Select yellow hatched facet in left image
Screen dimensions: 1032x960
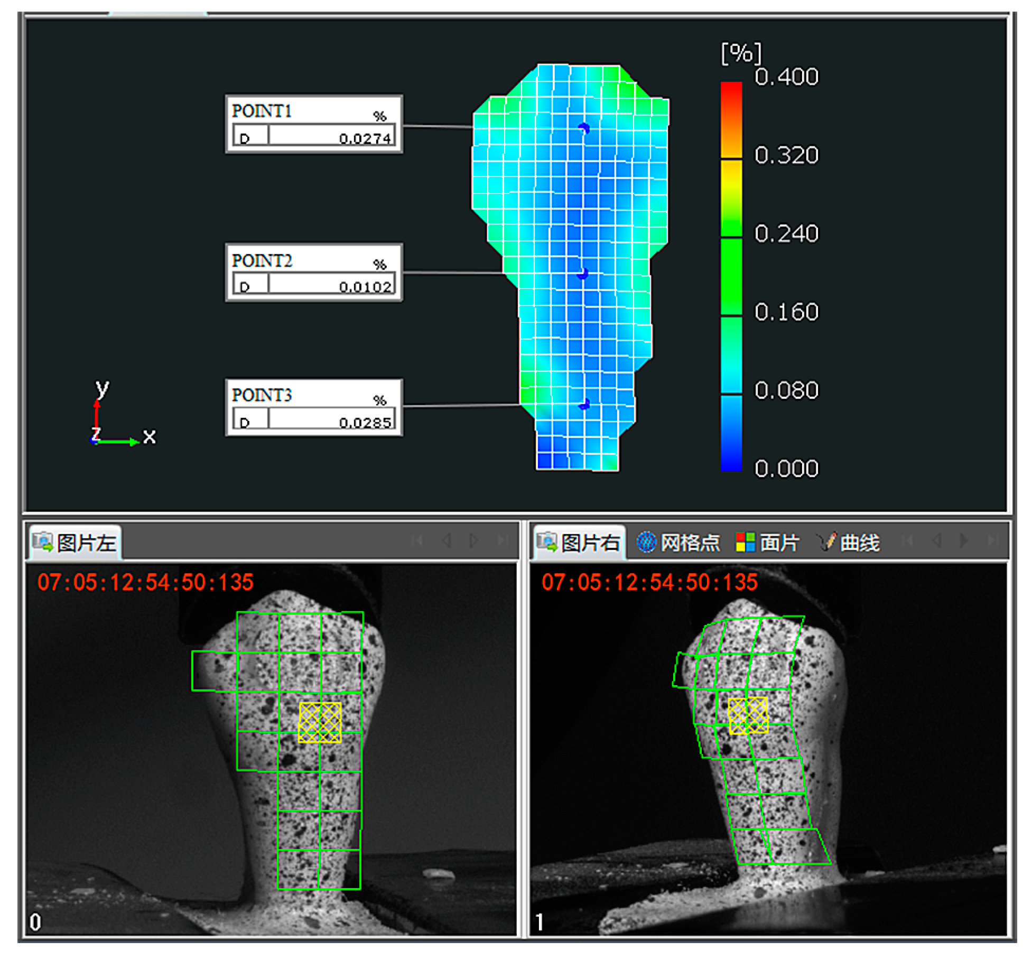tap(320, 722)
